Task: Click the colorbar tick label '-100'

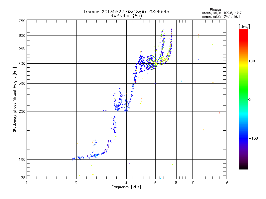Action: point(253,138)
